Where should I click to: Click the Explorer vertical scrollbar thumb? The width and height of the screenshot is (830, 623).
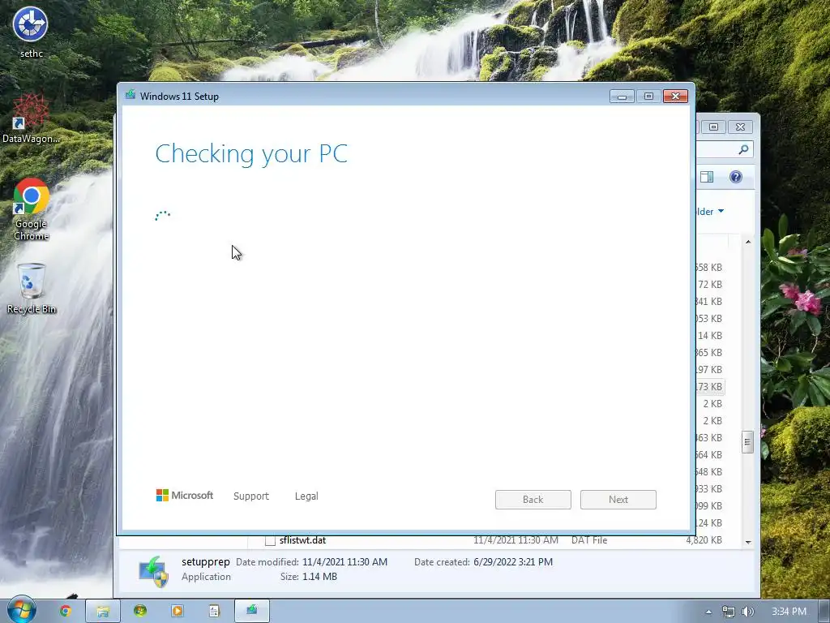[x=747, y=442]
